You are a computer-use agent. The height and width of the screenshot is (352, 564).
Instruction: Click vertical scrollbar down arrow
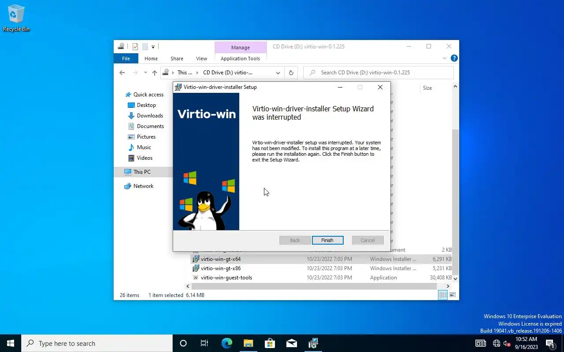point(456,279)
